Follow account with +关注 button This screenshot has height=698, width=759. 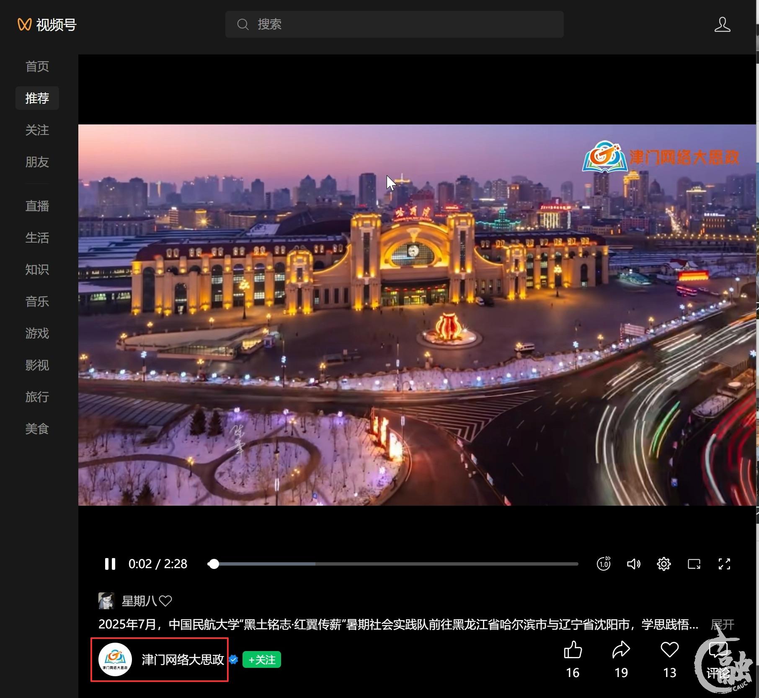[x=262, y=660]
